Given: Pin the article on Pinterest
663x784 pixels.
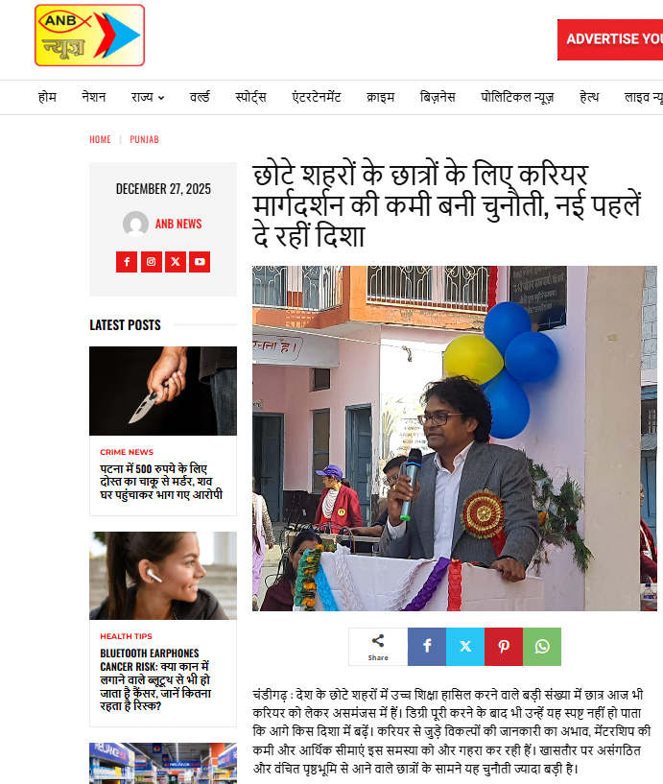Looking at the screenshot, I should click(x=504, y=647).
